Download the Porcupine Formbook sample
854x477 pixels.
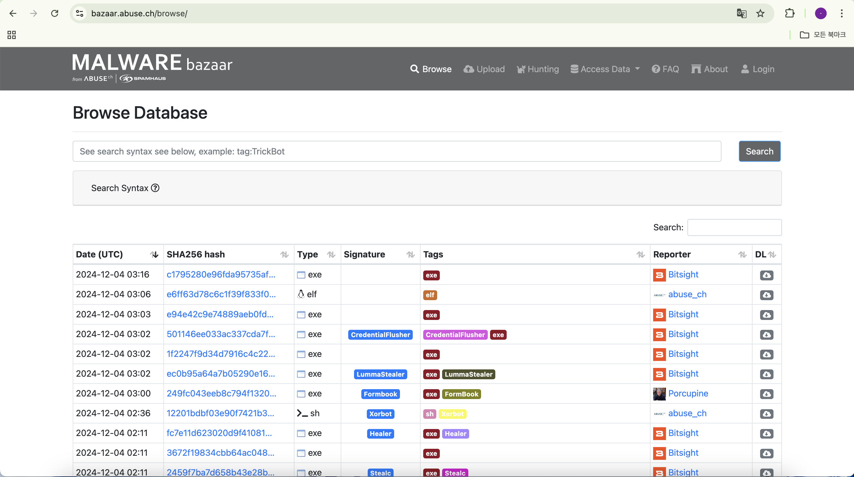(x=766, y=394)
